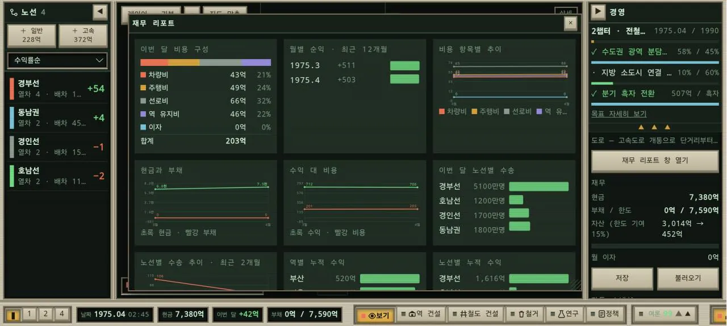The height and width of the screenshot is (326, 727).
Task: Click the 역 유지비 row in cost breakdown
Action: [x=206, y=114]
